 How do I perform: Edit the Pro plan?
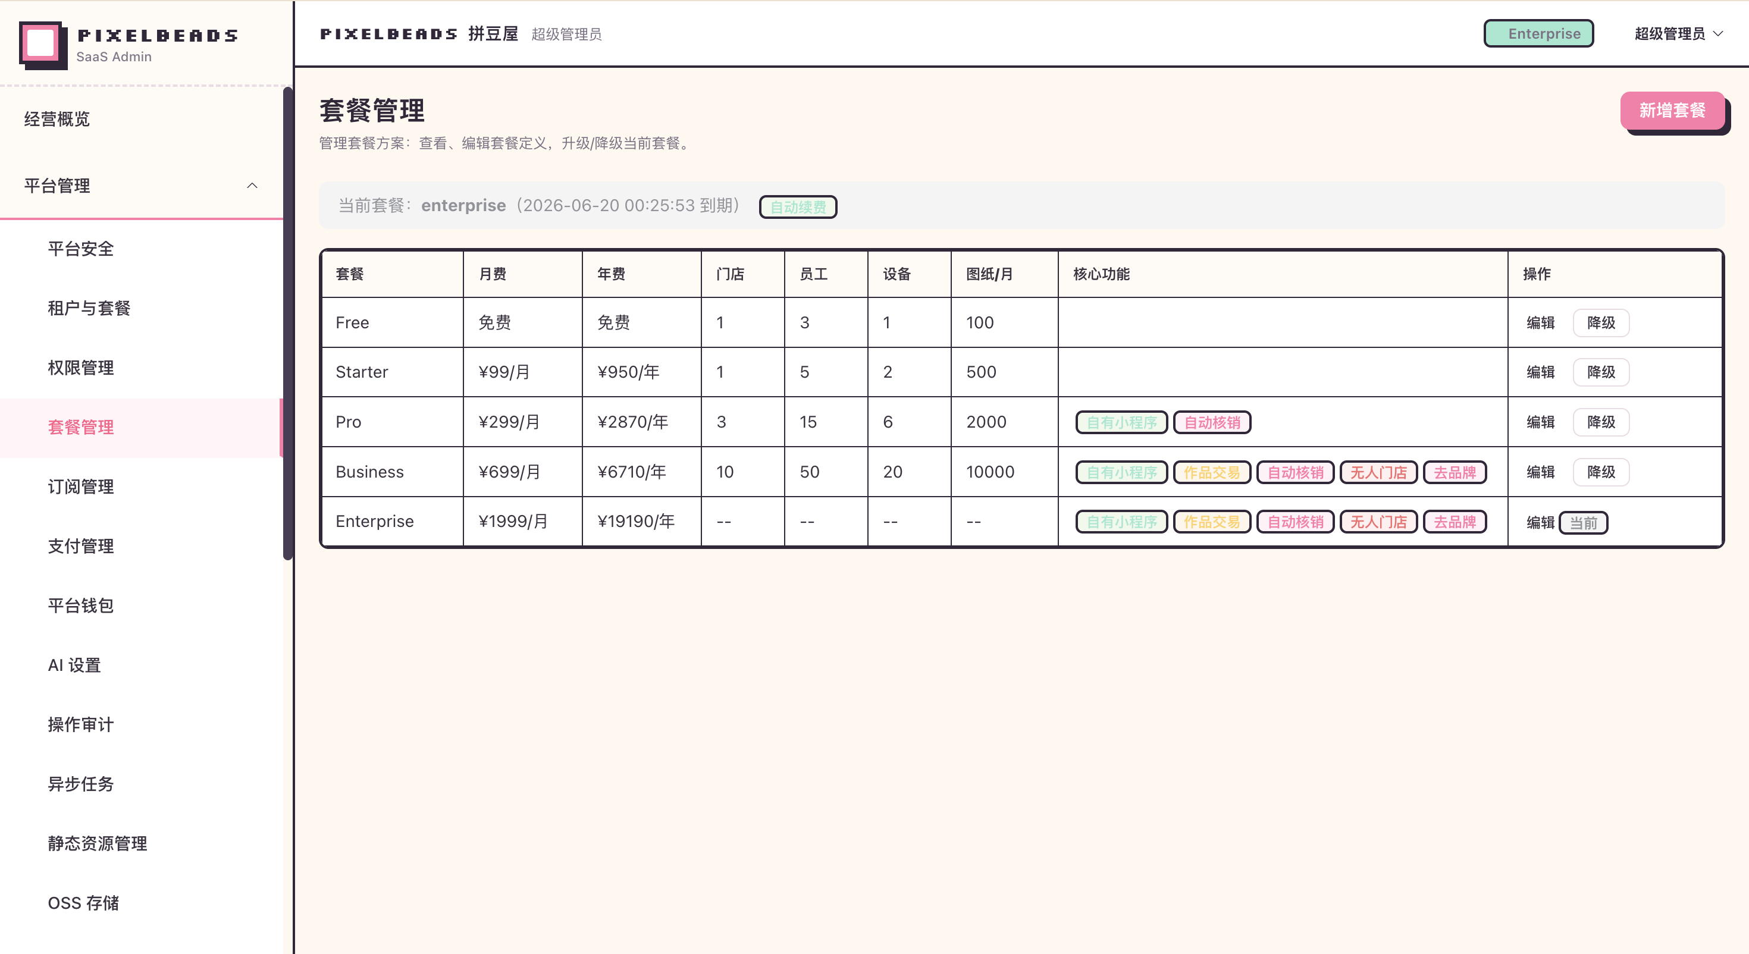click(1540, 422)
